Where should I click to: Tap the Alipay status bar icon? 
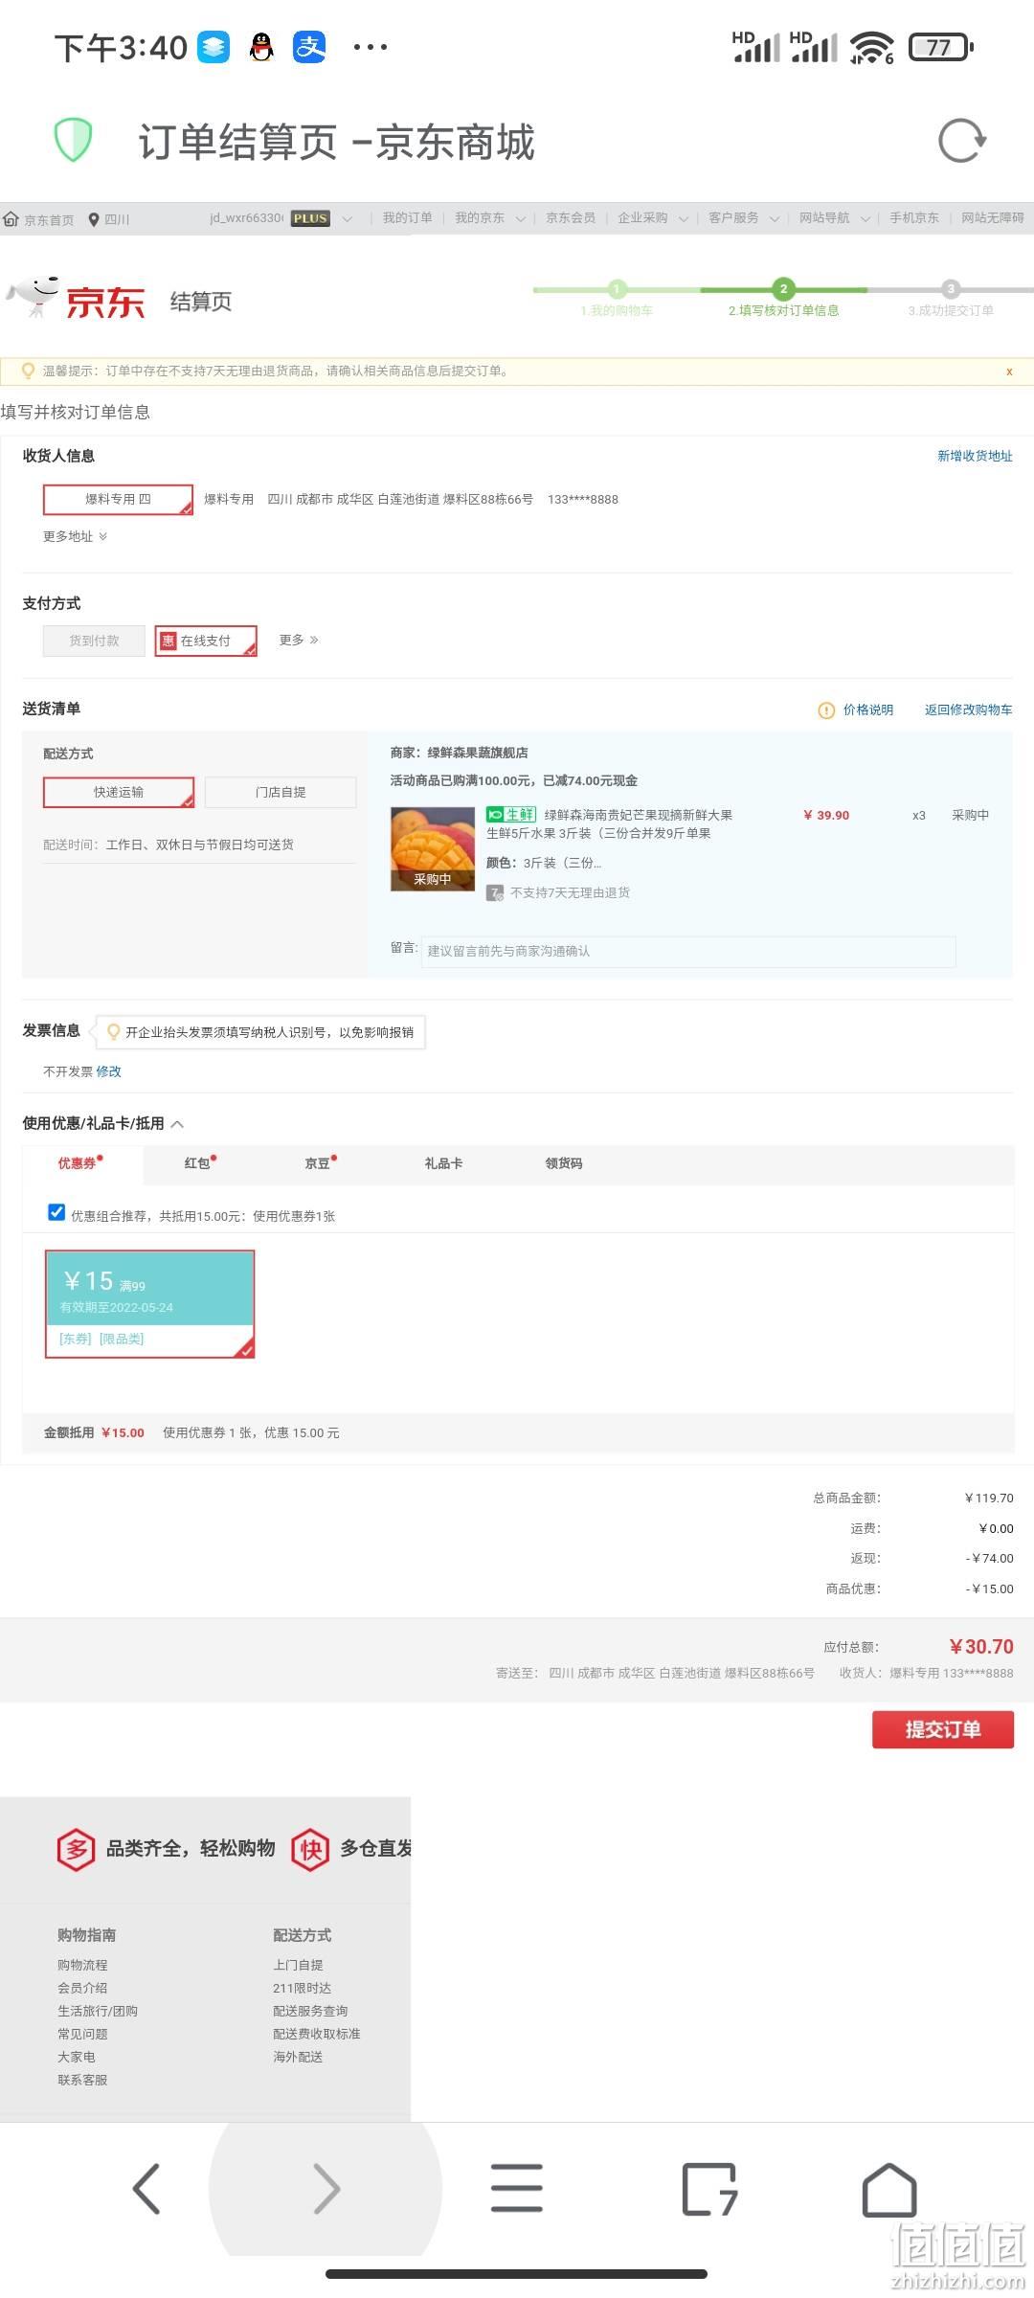[x=309, y=46]
